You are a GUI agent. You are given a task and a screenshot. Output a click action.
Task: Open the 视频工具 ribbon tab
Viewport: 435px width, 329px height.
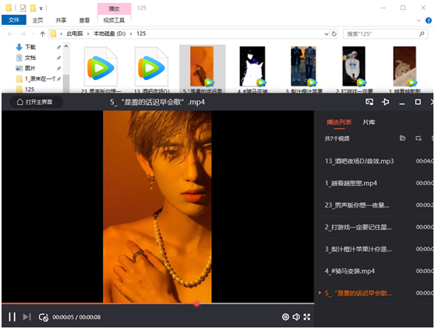[114, 20]
